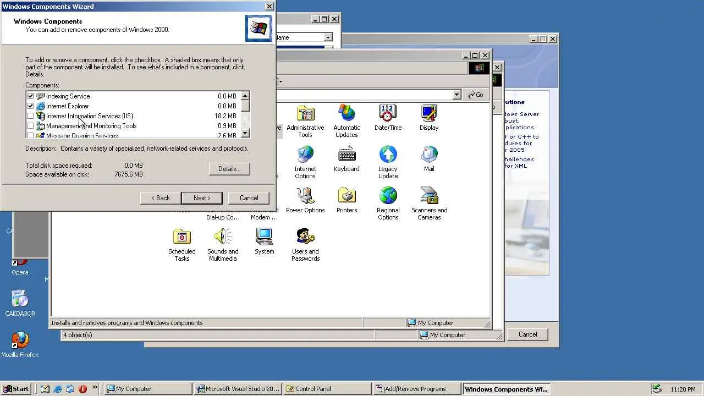Uncheck the Indexing Service component
The width and height of the screenshot is (704, 396).
(30, 96)
